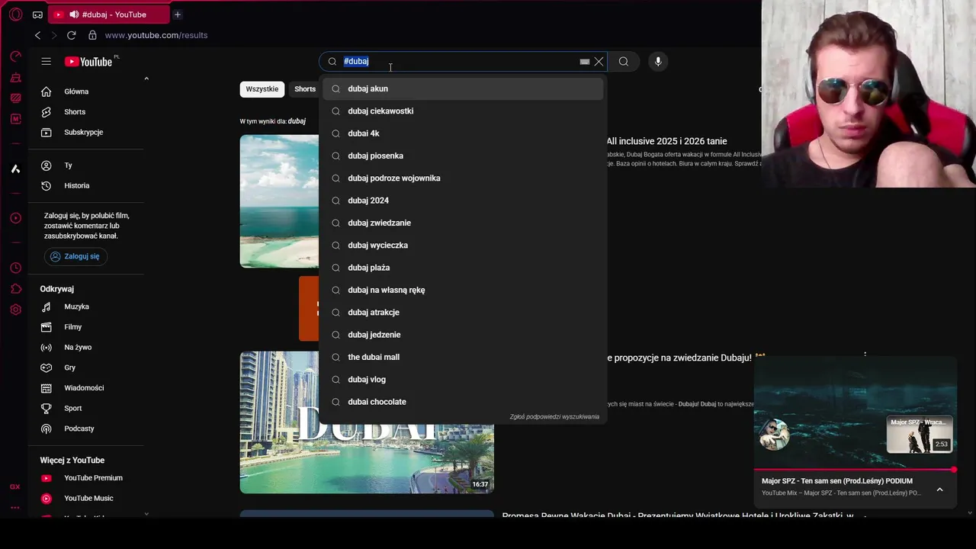Open GX Cleaner sidebar icon
Screen dimensions: 976x549
(15, 78)
